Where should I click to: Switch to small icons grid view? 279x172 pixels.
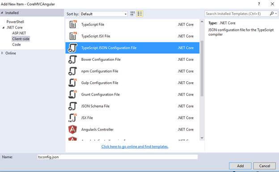pos(132,14)
